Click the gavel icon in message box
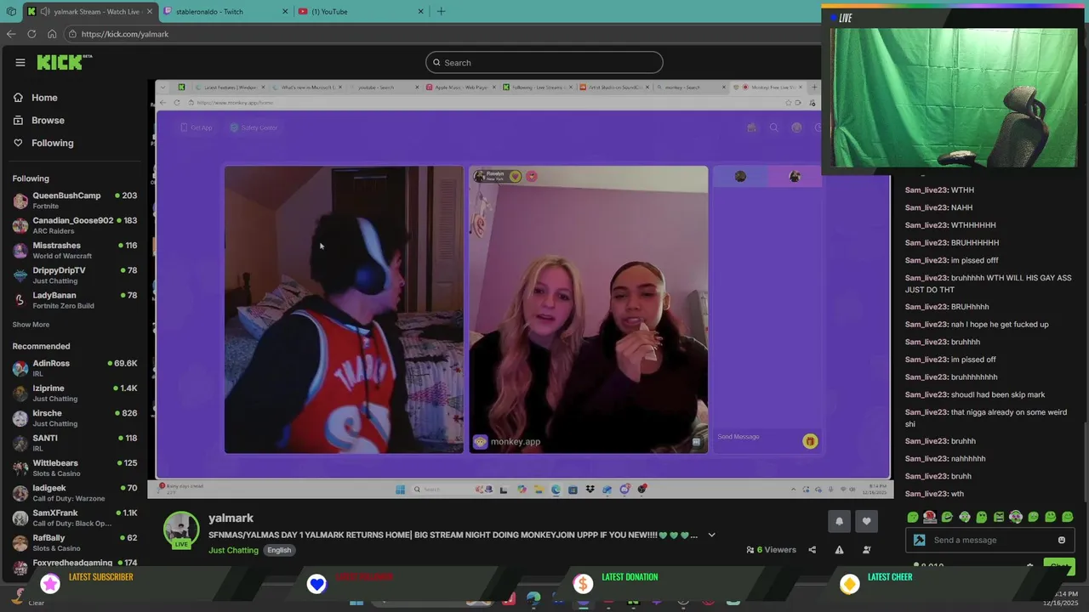The height and width of the screenshot is (612, 1089). [919, 540]
